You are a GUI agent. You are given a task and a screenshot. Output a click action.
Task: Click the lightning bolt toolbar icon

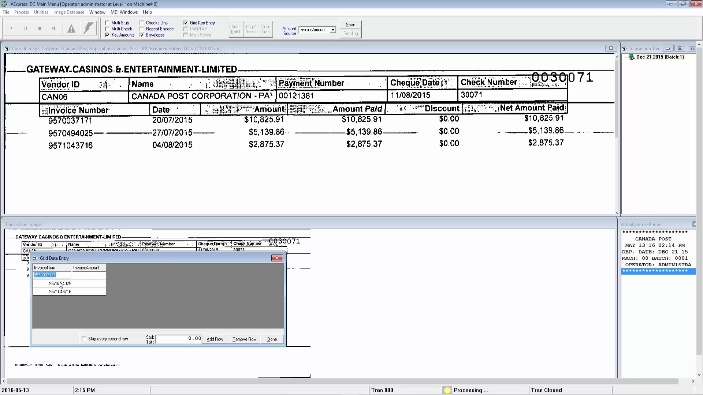pos(88,28)
